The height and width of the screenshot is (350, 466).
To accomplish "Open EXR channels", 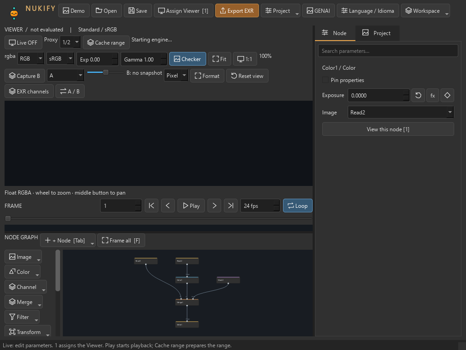I will pyautogui.click(x=29, y=91).
